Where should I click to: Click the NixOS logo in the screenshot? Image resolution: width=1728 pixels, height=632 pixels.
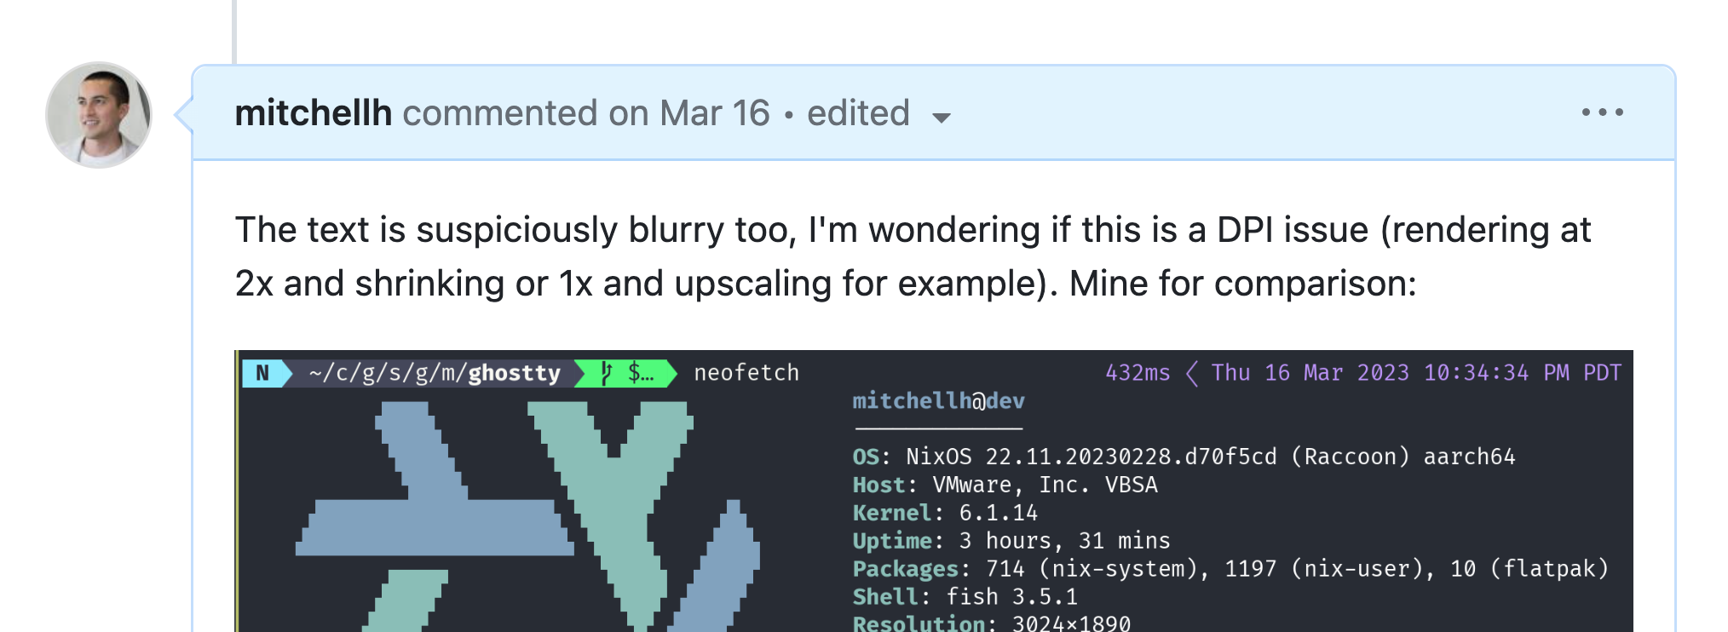pyautogui.click(x=527, y=517)
